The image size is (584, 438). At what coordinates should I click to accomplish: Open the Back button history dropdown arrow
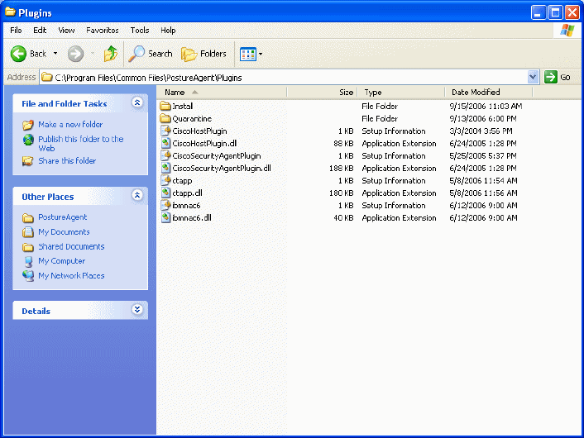click(55, 54)
